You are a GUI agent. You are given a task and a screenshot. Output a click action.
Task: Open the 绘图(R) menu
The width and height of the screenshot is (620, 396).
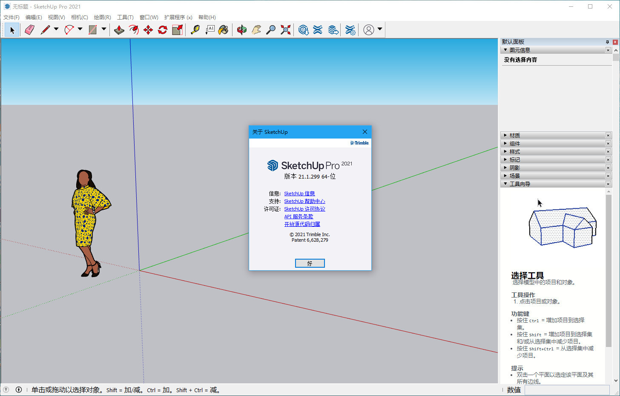(x=102, y=17)
